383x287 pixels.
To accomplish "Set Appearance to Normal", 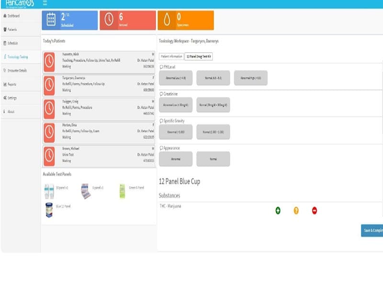I will [213, 159].
